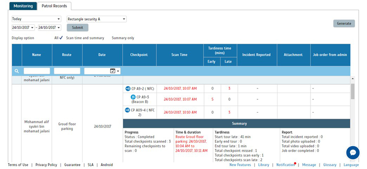Open the Today period dropdown
Image resolution: width=367 pixels, height=169 pixels.
(36, 19)
